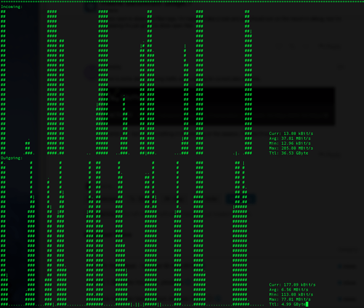Viewport: 364px width, 308px height.
Task: Click the "Incoming:" section label
Action: point(12,7)
